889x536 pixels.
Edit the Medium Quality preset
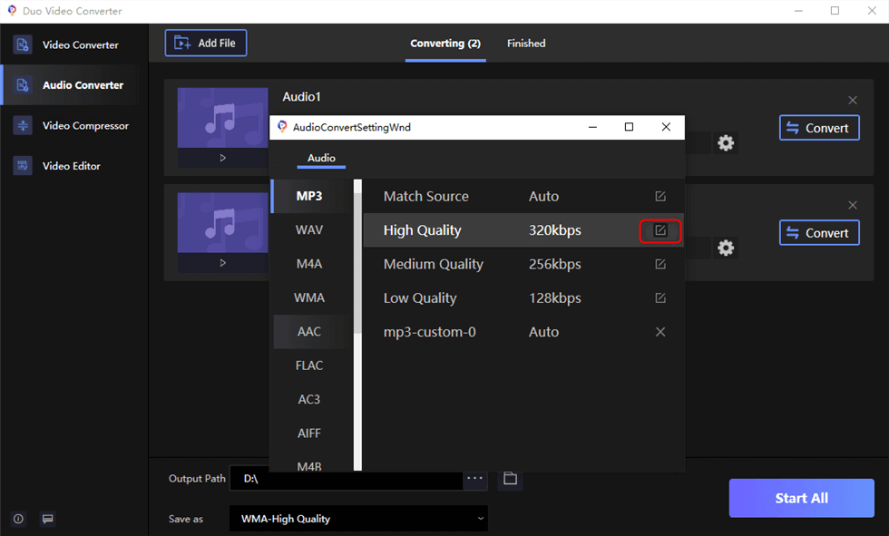660,264
